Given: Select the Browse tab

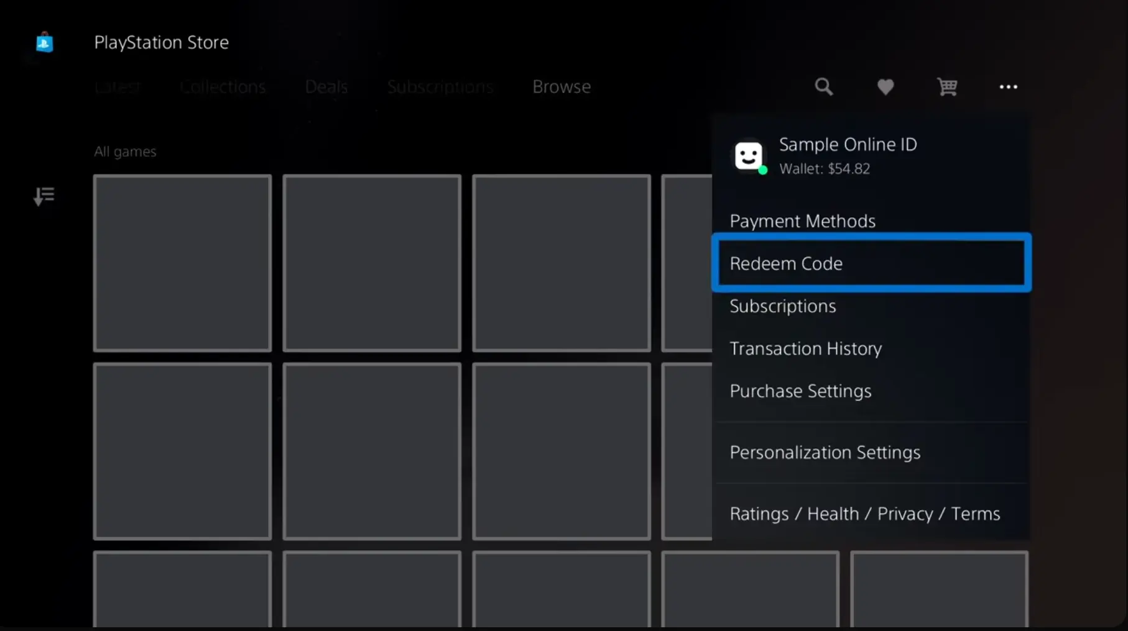Looking at the screenshot, I should coord(562,87).
